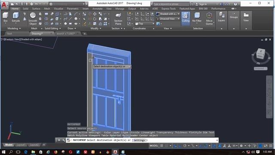Switch to the Surface ribbon tab
Image resolution: width=275 pixels, height=155 pixels.
click(x=36, y=9)
